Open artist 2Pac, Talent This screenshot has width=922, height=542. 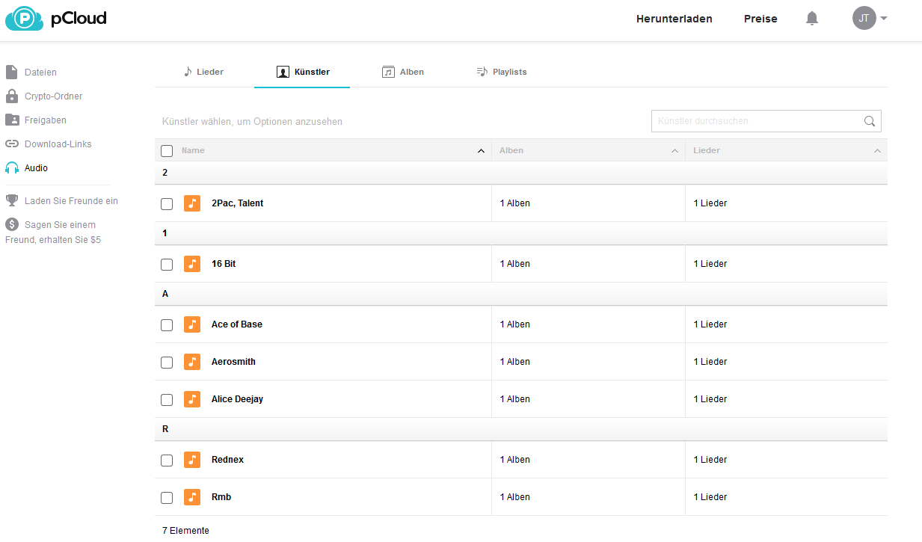tap(237, 203)
